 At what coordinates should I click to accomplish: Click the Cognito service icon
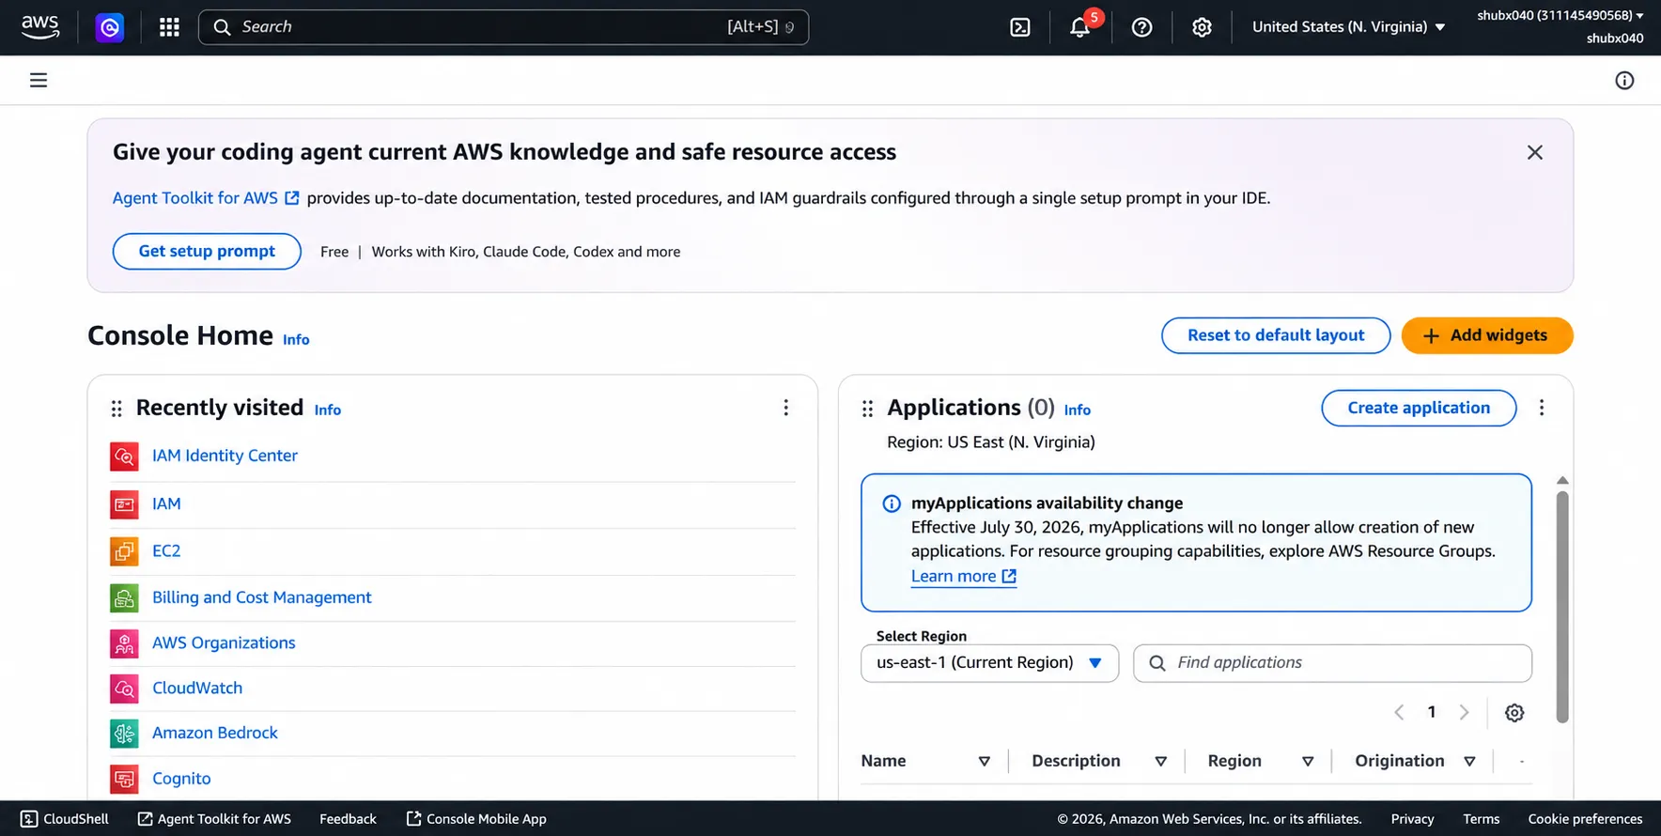tap(124, 779)
